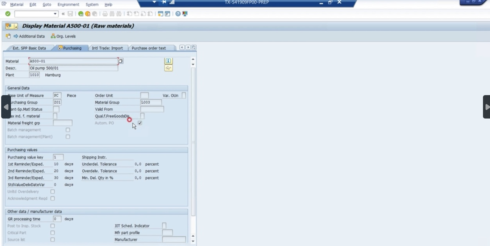Click the search help button beside Material field
The image size is (490, 246).
(121, 61)
